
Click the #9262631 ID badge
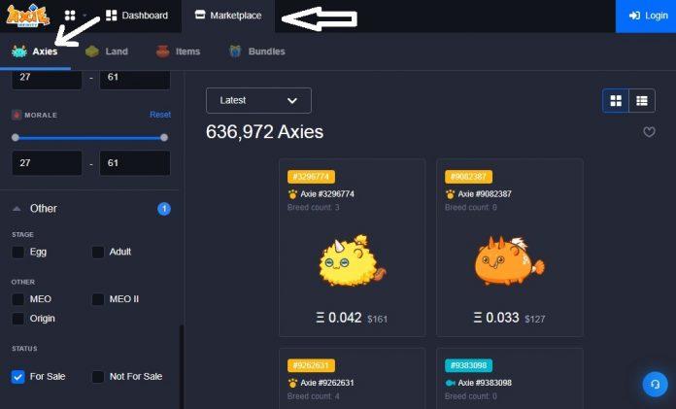(311, 365)
